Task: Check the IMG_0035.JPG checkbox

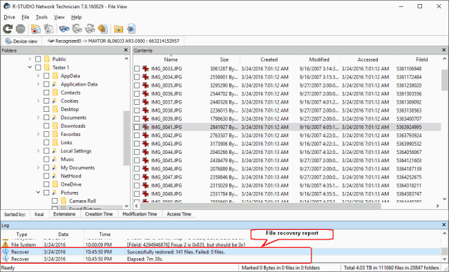Action: (x=137, y=86)
